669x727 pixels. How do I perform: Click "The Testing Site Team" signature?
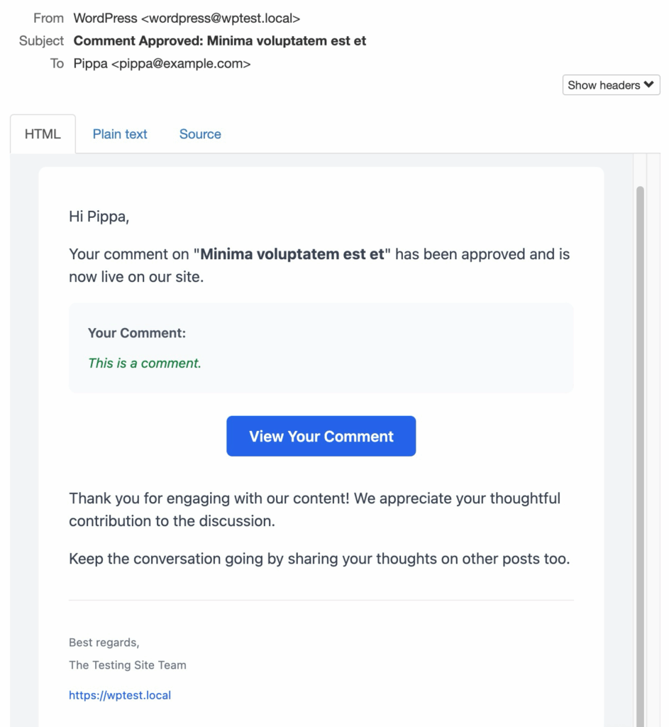click(128, 665)
